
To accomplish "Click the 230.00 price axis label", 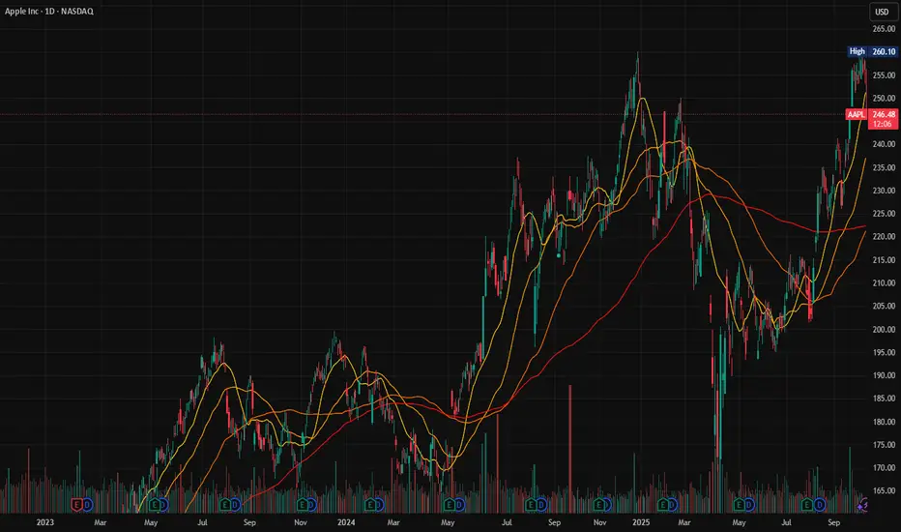I will (884, 191).
